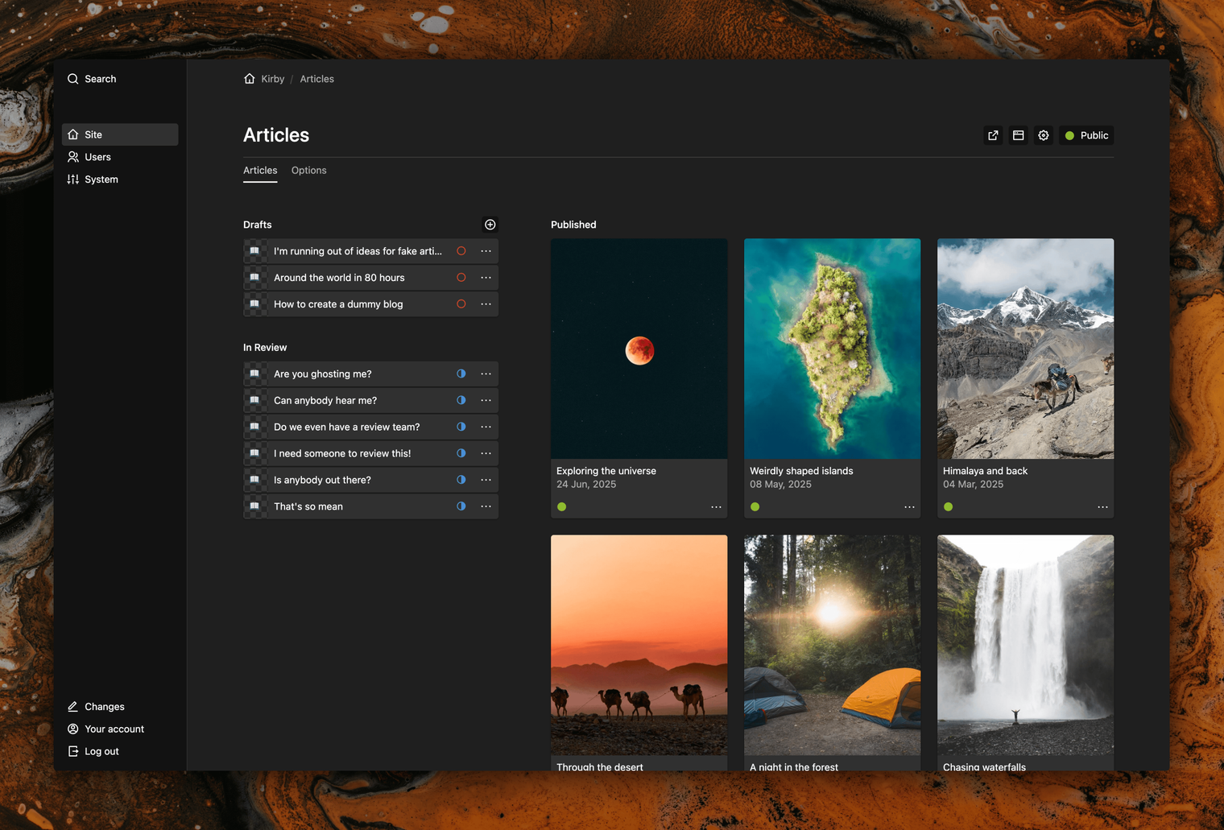1224x830 pixels.
Task: Open the 'A night in the forest' tent thumbnail
Action: pos(833,645)
